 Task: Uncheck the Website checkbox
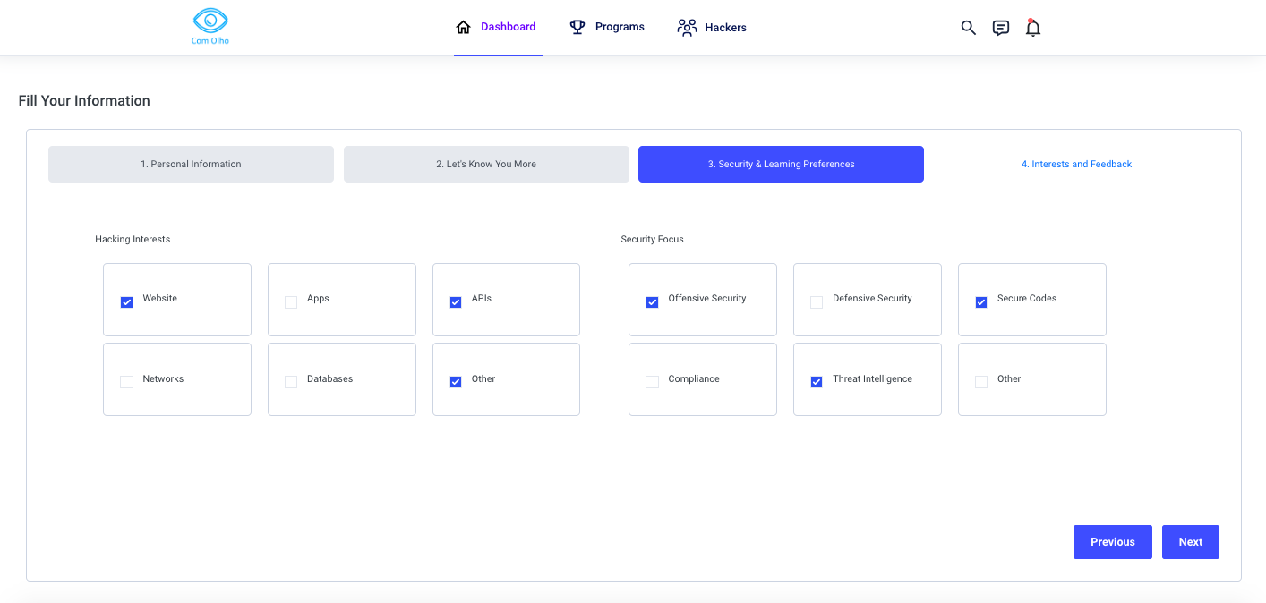pyautogui.click(x=127, y=302)
